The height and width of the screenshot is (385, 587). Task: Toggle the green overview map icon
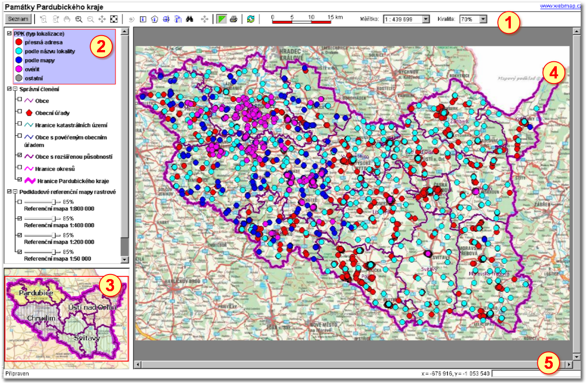point(221,19)
